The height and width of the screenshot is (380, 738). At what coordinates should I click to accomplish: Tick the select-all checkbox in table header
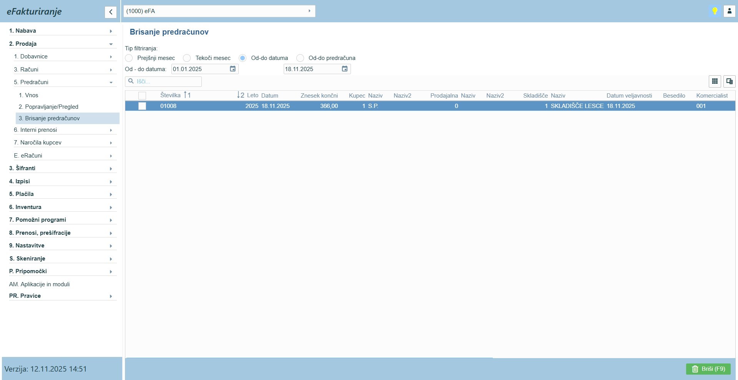click(142, 96)
